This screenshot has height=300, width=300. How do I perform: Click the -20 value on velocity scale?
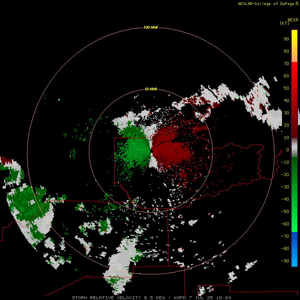tap(285, 174)
